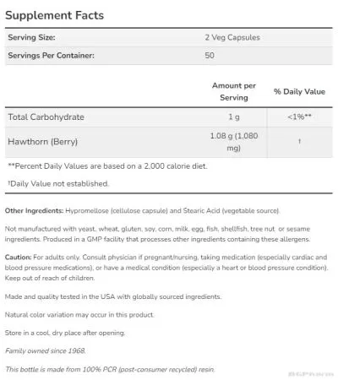Click the Made and quality tested sentence
338x380 pixels.
tap(113, 296)
